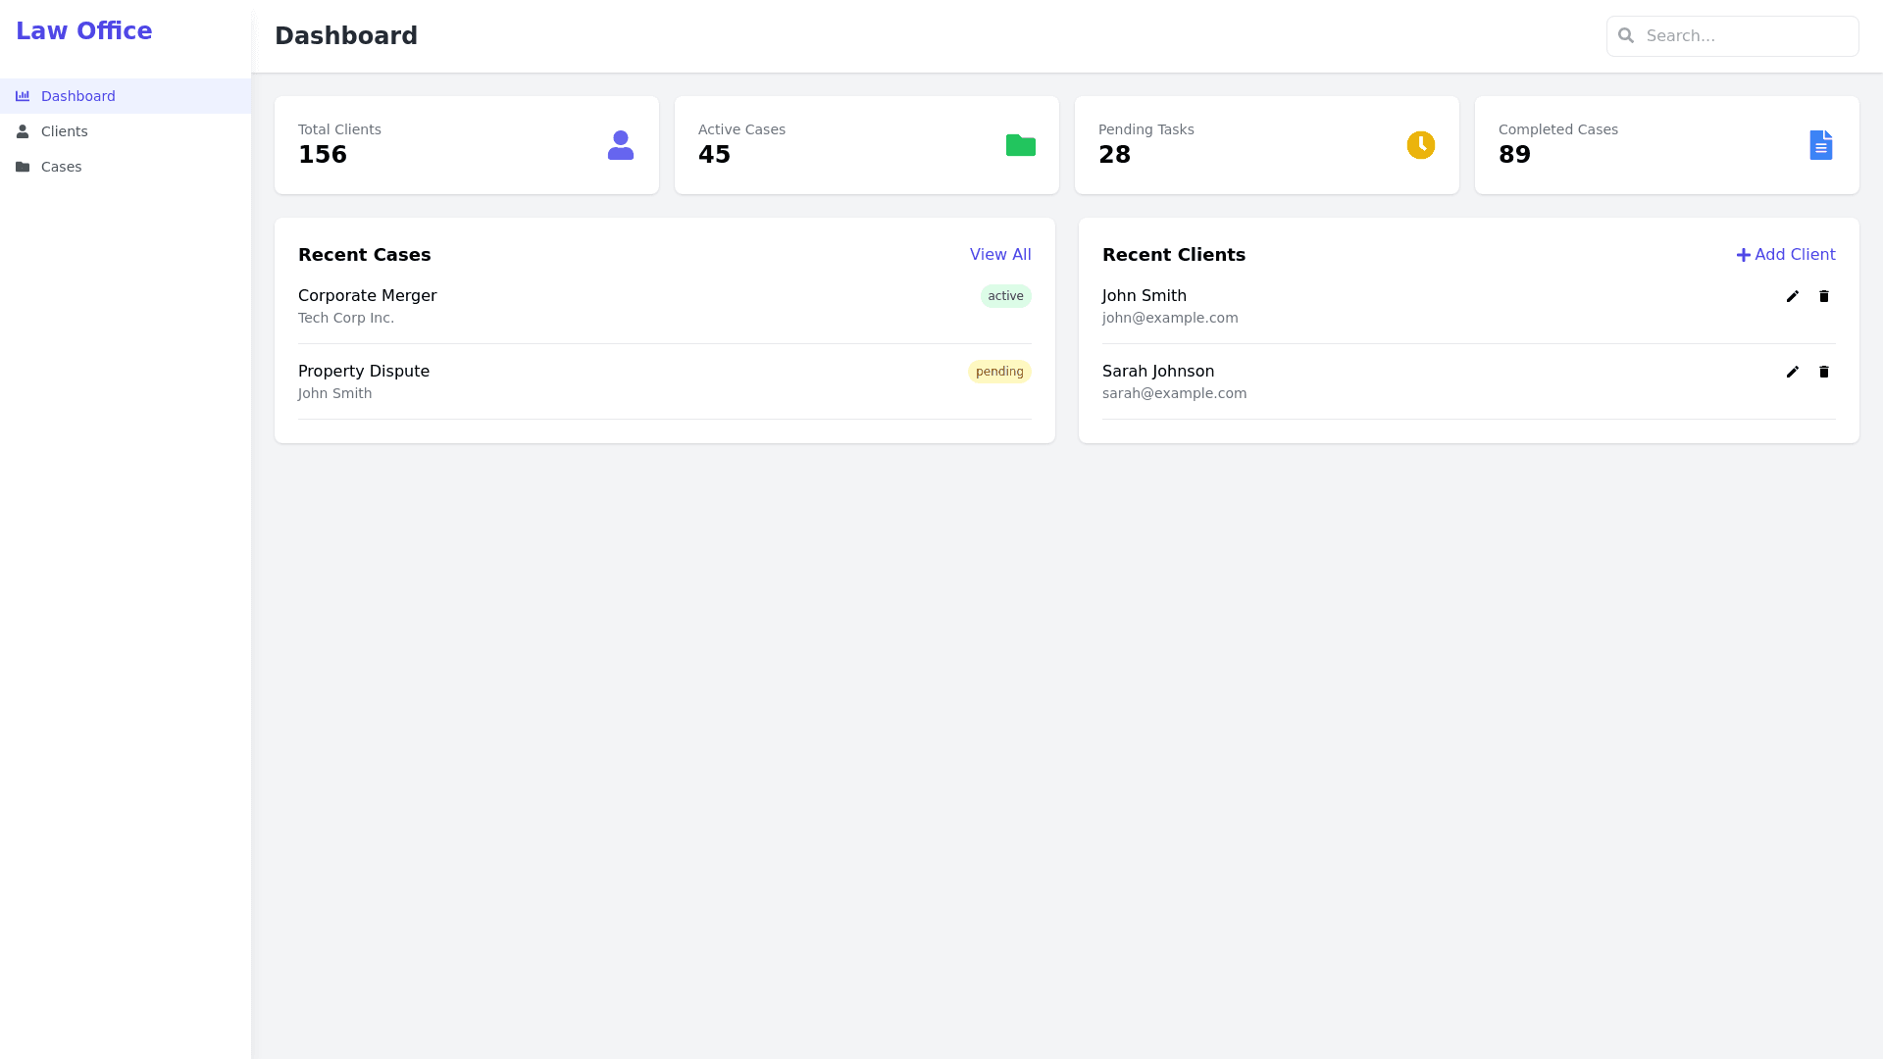The image size is (1883, 1059).
Task: Click the pending badge on Property Dispute
Action: (999, 372)
